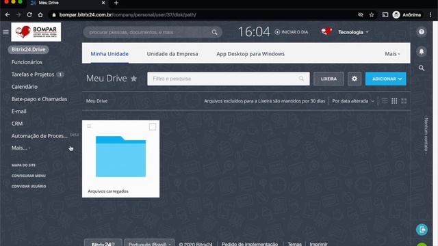Open the browser home page

click(x=40, y=15)
